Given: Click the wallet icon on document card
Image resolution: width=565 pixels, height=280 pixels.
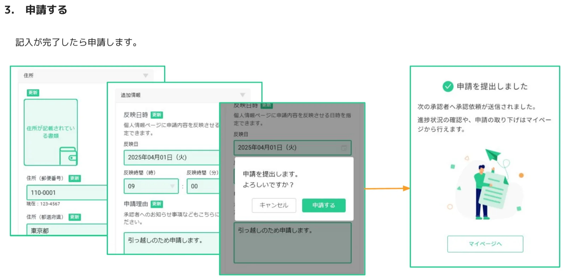Looking at the screenshot, I should tap(68, 156).
